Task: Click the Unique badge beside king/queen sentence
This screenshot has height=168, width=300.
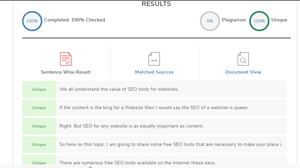Action: [x=39, y=108]
